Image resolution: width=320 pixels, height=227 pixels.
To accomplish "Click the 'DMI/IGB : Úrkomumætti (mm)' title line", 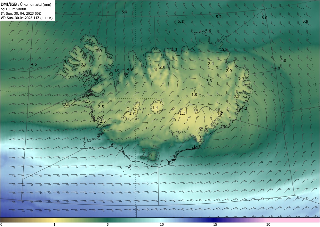I will pos(26,4).
